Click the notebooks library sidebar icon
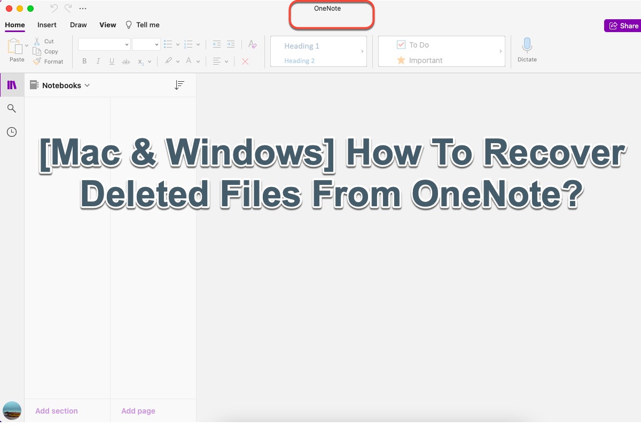Viewport: 641px width, 428px height. 12,85
